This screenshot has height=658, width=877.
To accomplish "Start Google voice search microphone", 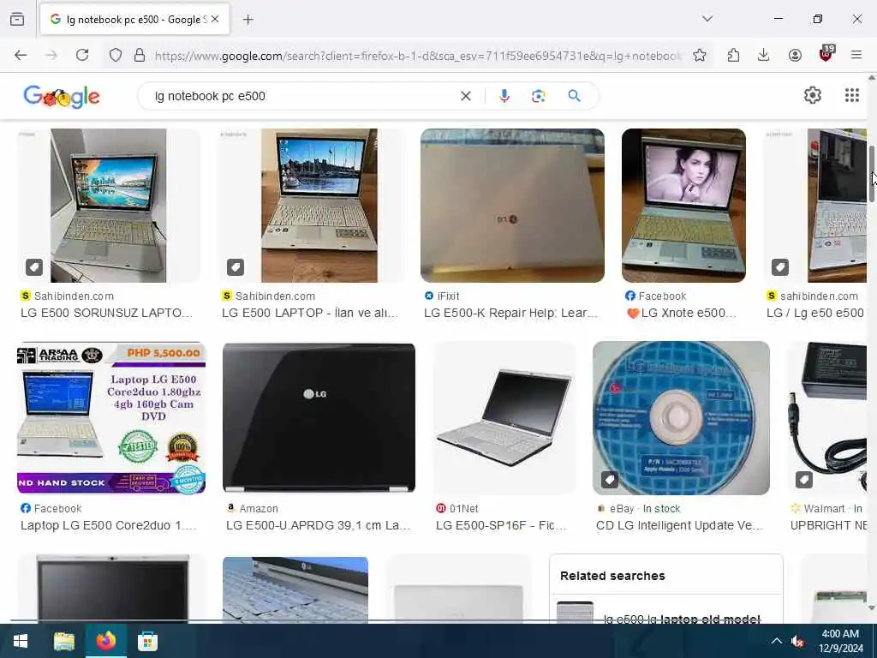I will [x=504, y=96].
